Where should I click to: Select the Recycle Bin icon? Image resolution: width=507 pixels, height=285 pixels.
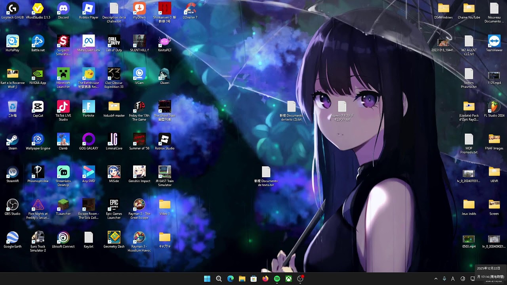(x=13, y=109)
